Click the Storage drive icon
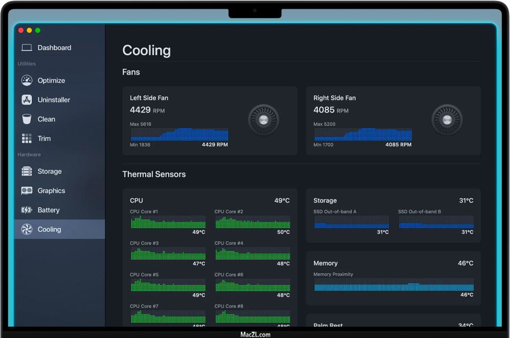Image resolution: width=510 pixels, height=338 pixels. click(27, 171)
